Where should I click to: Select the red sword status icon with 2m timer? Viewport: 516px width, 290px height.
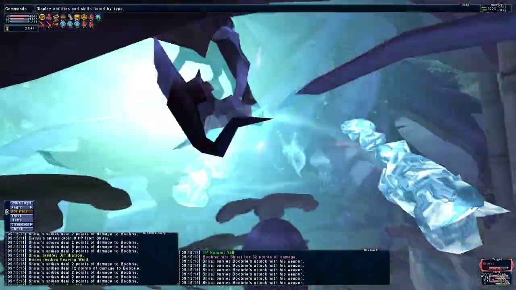[x=49, y=24]
